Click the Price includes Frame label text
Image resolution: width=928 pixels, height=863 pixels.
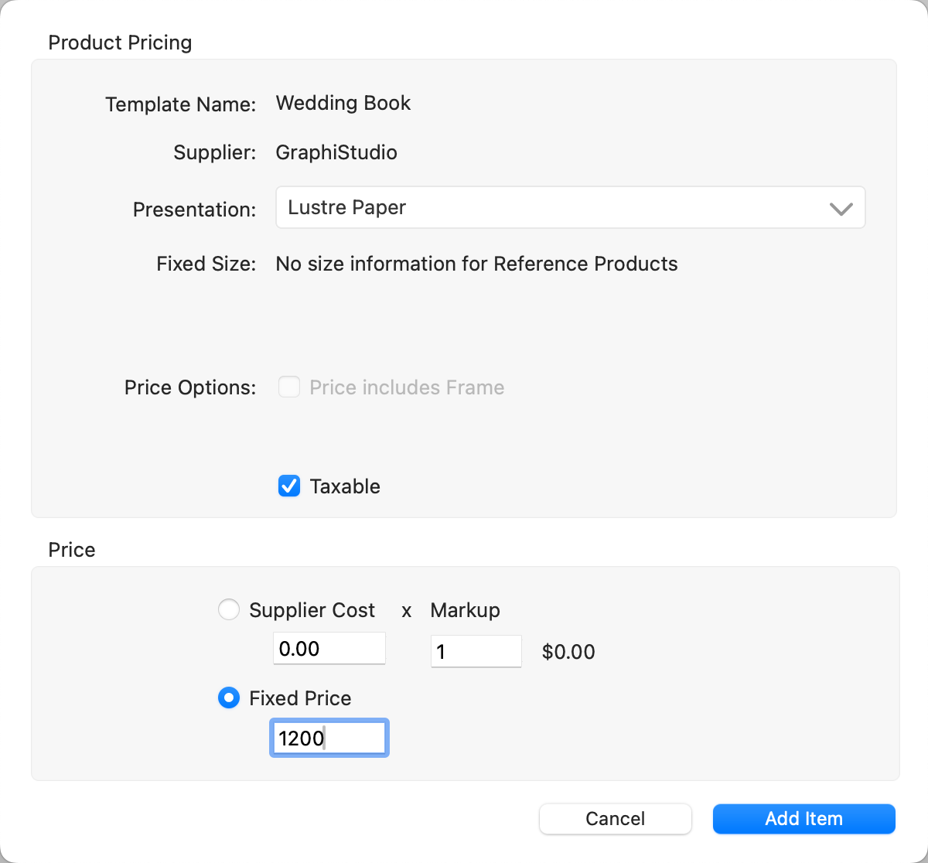[x=407, y=387]
